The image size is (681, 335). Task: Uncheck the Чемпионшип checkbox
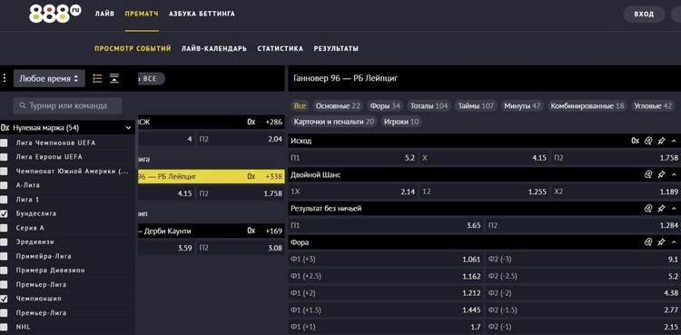click(x=4, y=299)
